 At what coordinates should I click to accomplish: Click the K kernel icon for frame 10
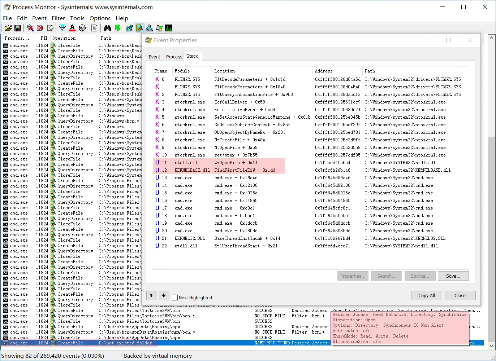[x=157, y=155]
